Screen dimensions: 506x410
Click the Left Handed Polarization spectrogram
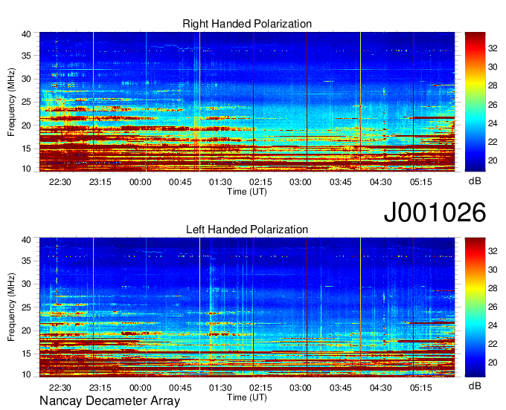point(247,307)
